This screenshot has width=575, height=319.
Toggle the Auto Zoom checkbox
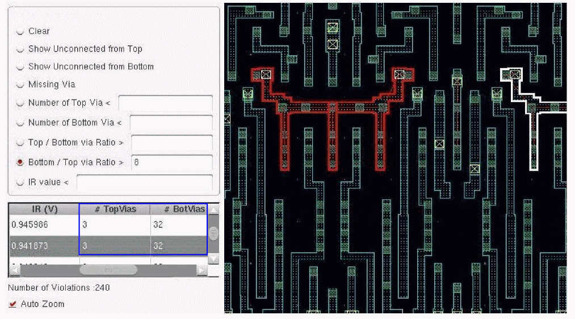click(13, 304)
